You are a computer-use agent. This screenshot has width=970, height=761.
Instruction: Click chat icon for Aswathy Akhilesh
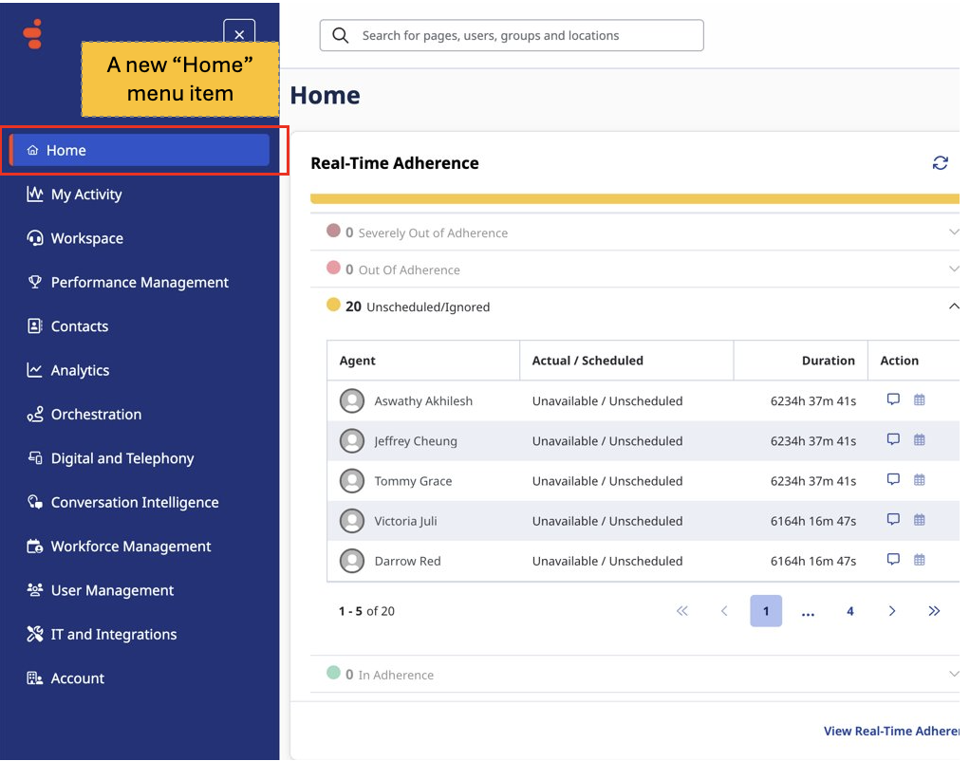click(893, 399)
